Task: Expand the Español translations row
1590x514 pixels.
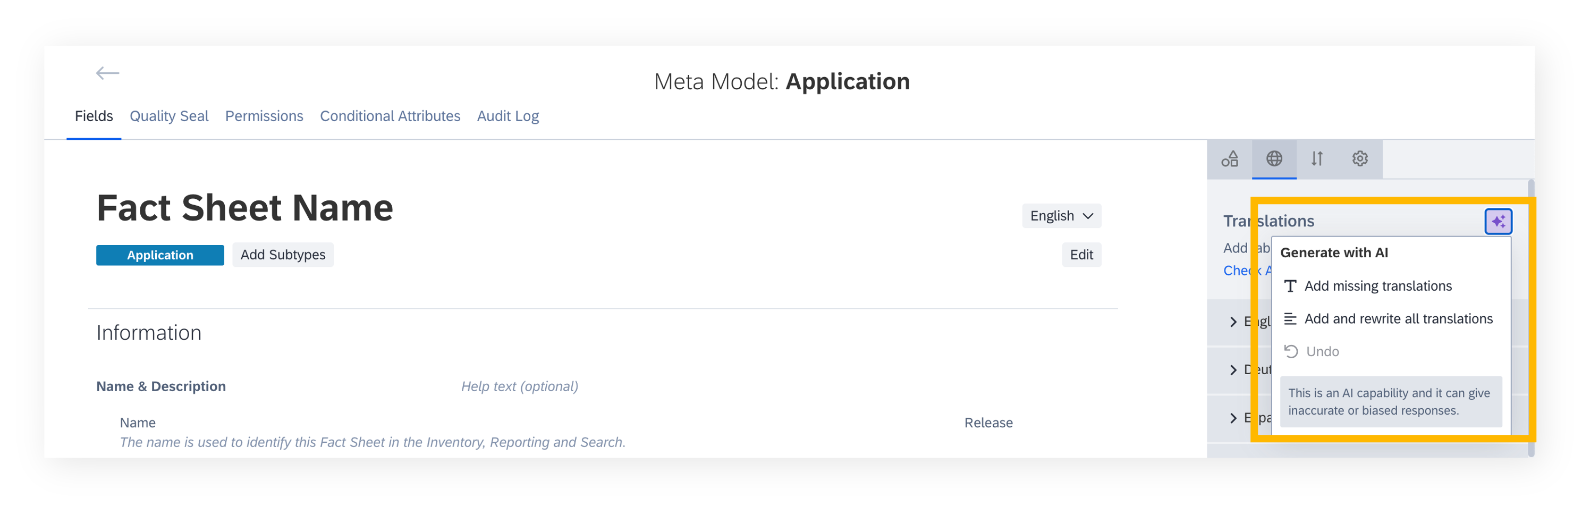Action: pos(1232,418)
